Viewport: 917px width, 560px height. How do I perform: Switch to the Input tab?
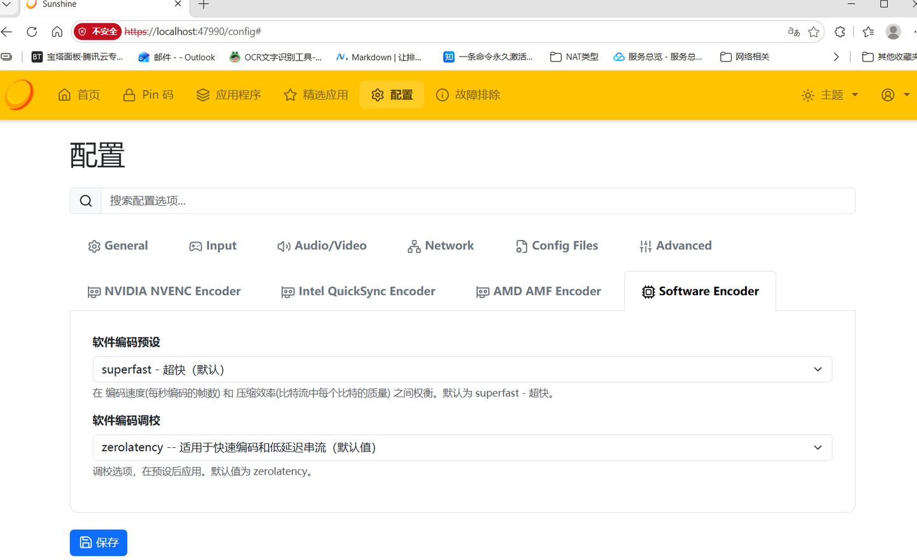(213, 246)
